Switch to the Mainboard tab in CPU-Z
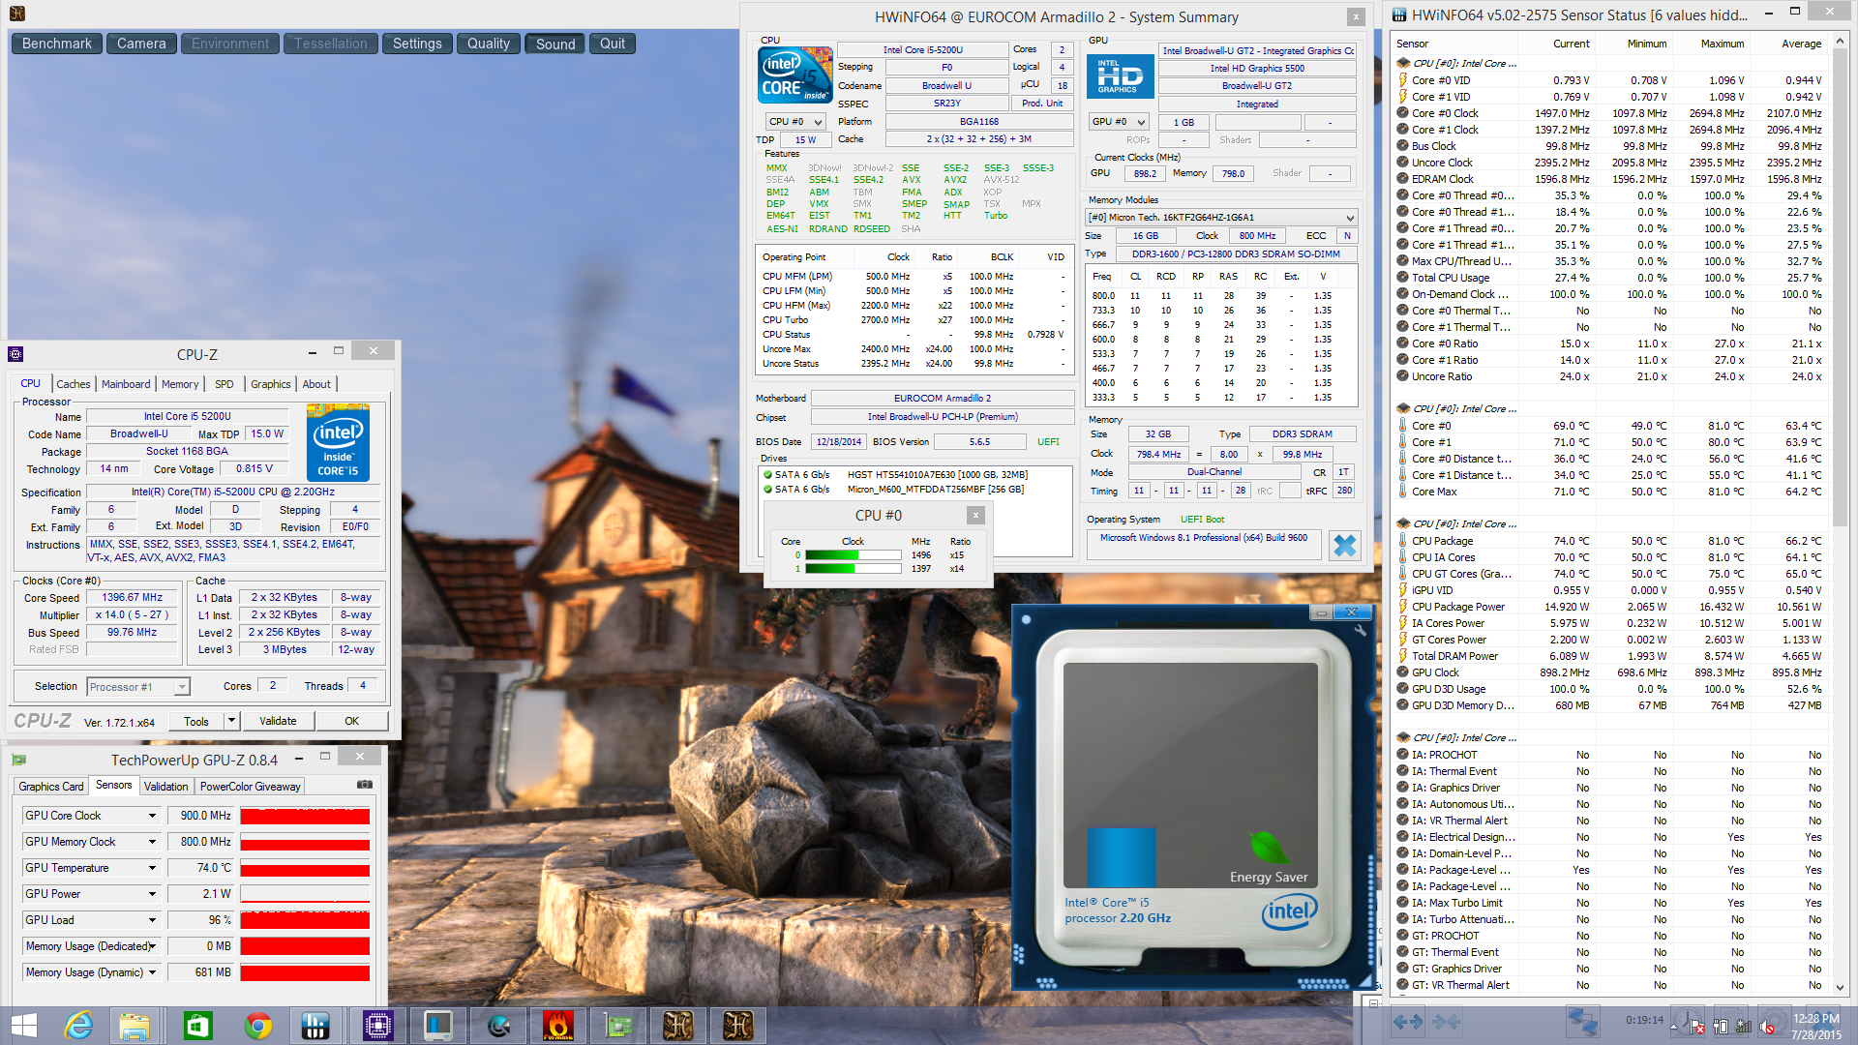The height and width of the screenshot is (1045, 1858). [126, 384]
